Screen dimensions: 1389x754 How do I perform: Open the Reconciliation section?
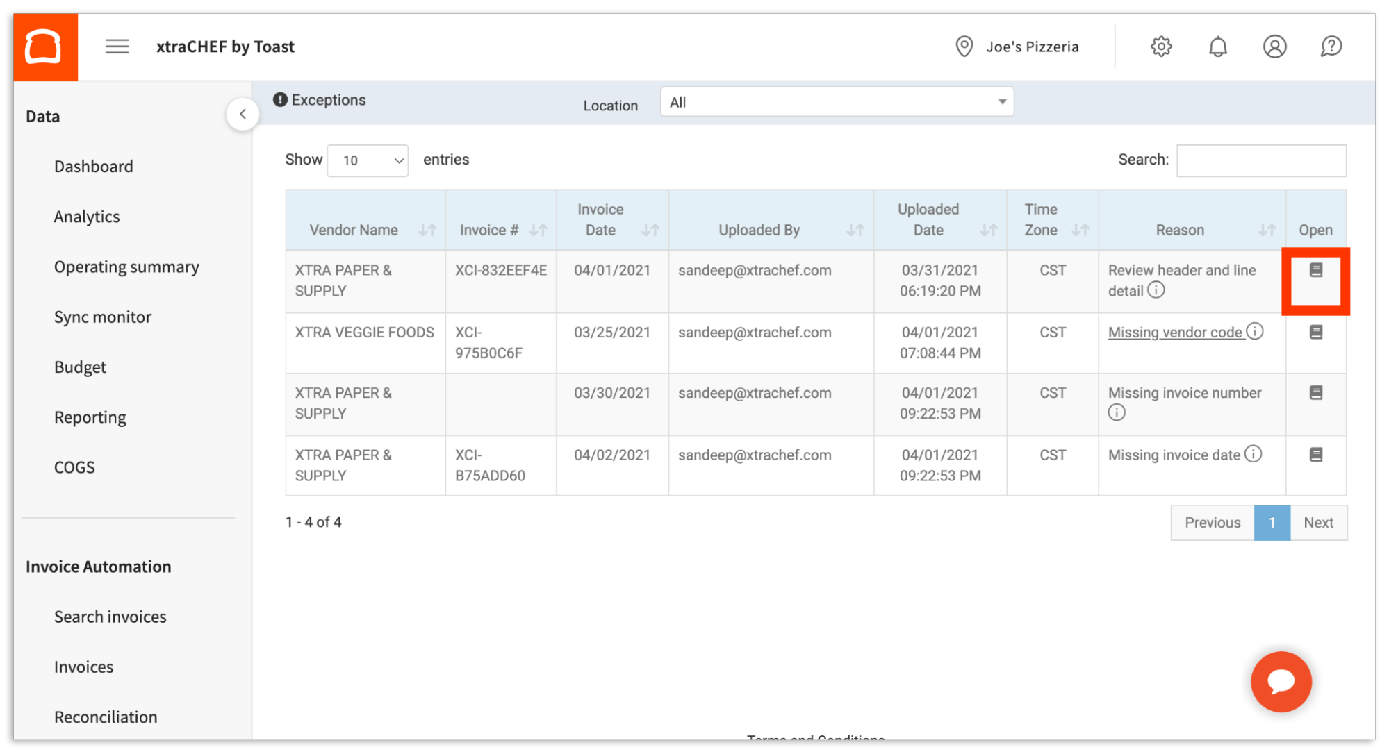[x=105, y=717]
